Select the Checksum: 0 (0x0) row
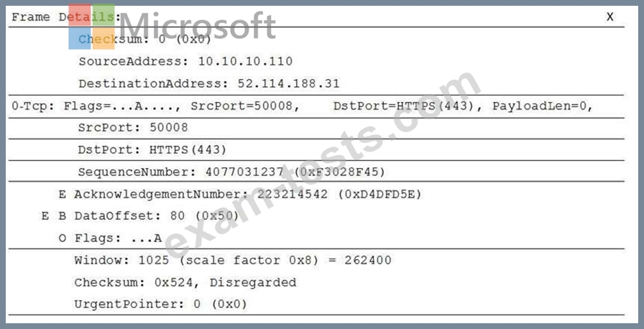 (145, 40)
